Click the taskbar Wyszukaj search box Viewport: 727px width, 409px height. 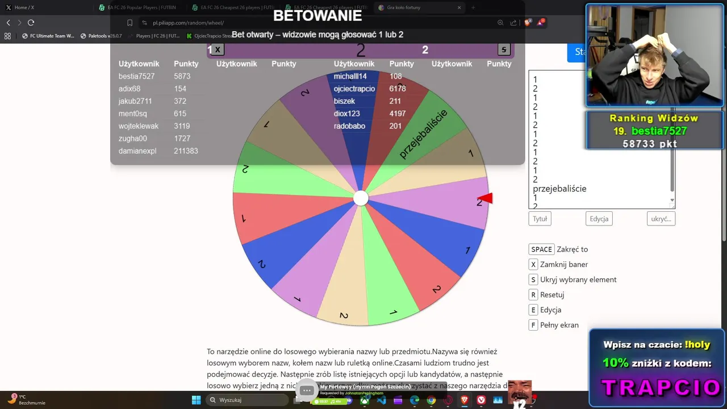click(247, 400)
